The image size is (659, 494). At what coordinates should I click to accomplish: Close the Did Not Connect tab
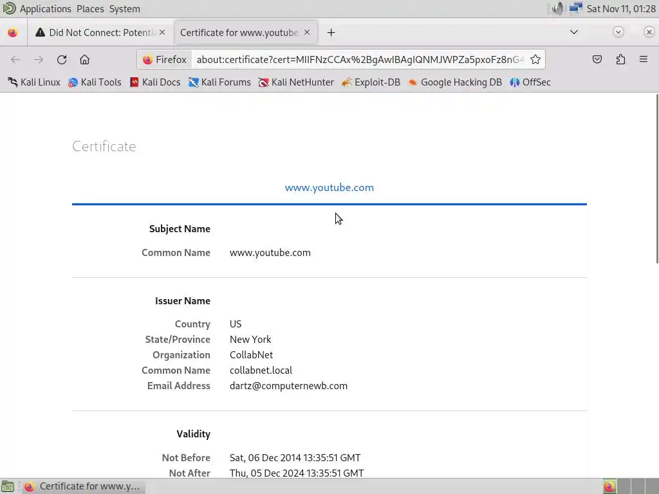162,32
